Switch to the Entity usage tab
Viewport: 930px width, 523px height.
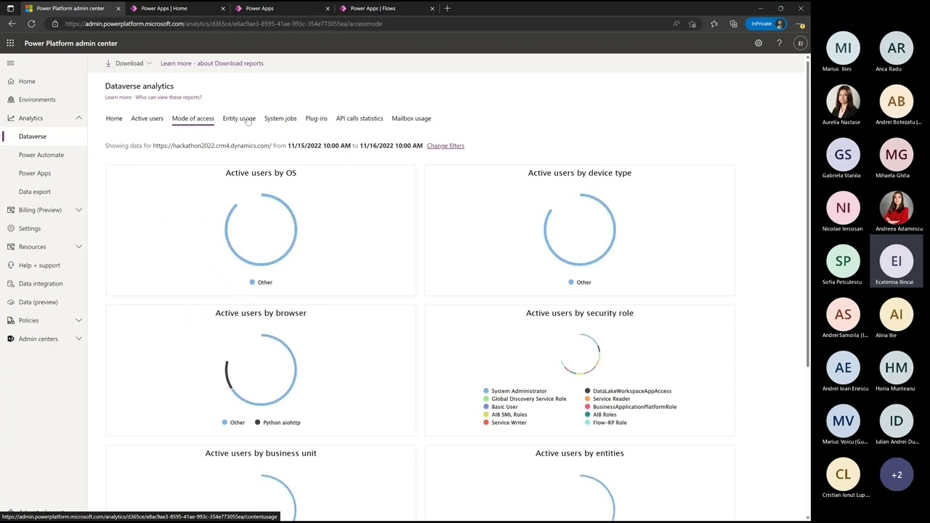[239, 118]
